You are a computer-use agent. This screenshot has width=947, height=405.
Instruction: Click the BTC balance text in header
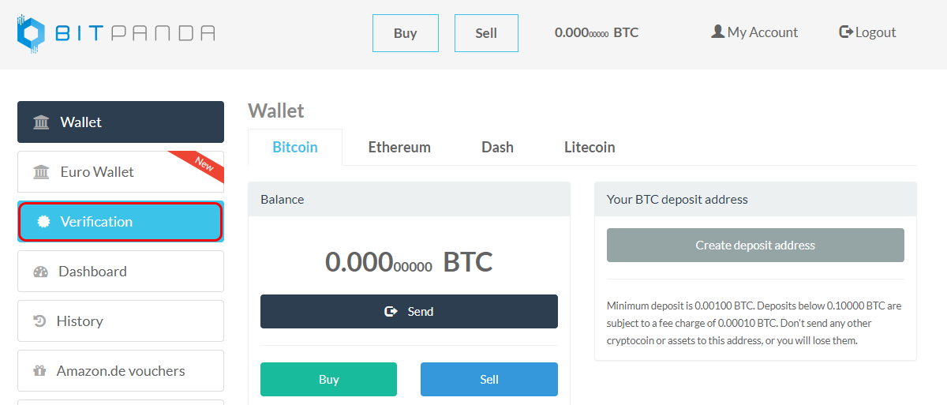point(597,32)
